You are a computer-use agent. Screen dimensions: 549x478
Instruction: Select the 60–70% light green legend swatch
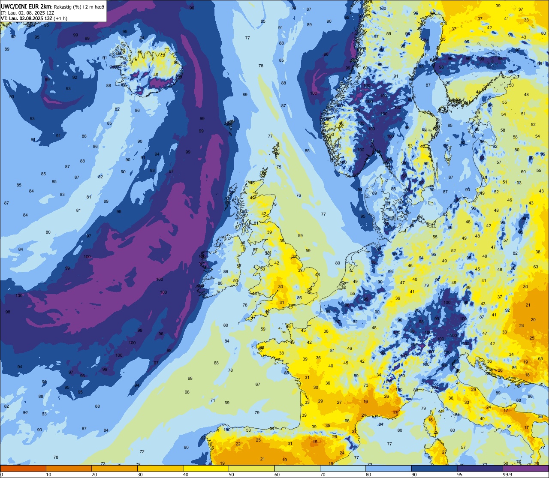tap(297, 468)
